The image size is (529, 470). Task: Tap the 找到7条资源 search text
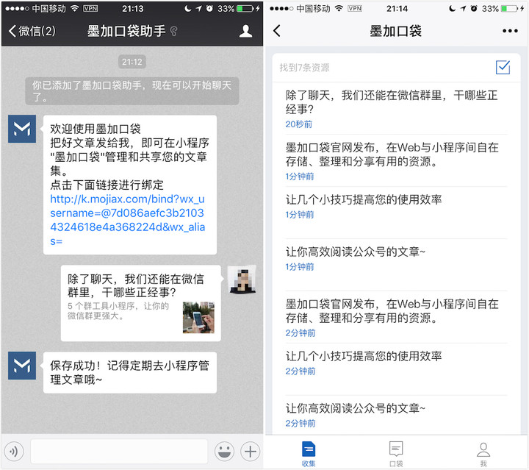point(304,68)
